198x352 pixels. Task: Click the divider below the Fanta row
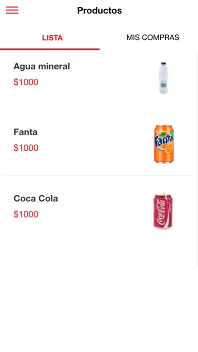(x=98, y=175)
